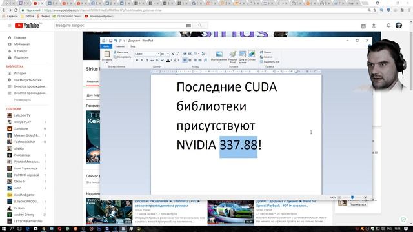Center align text in WordPad

click(x=190, y=60)
